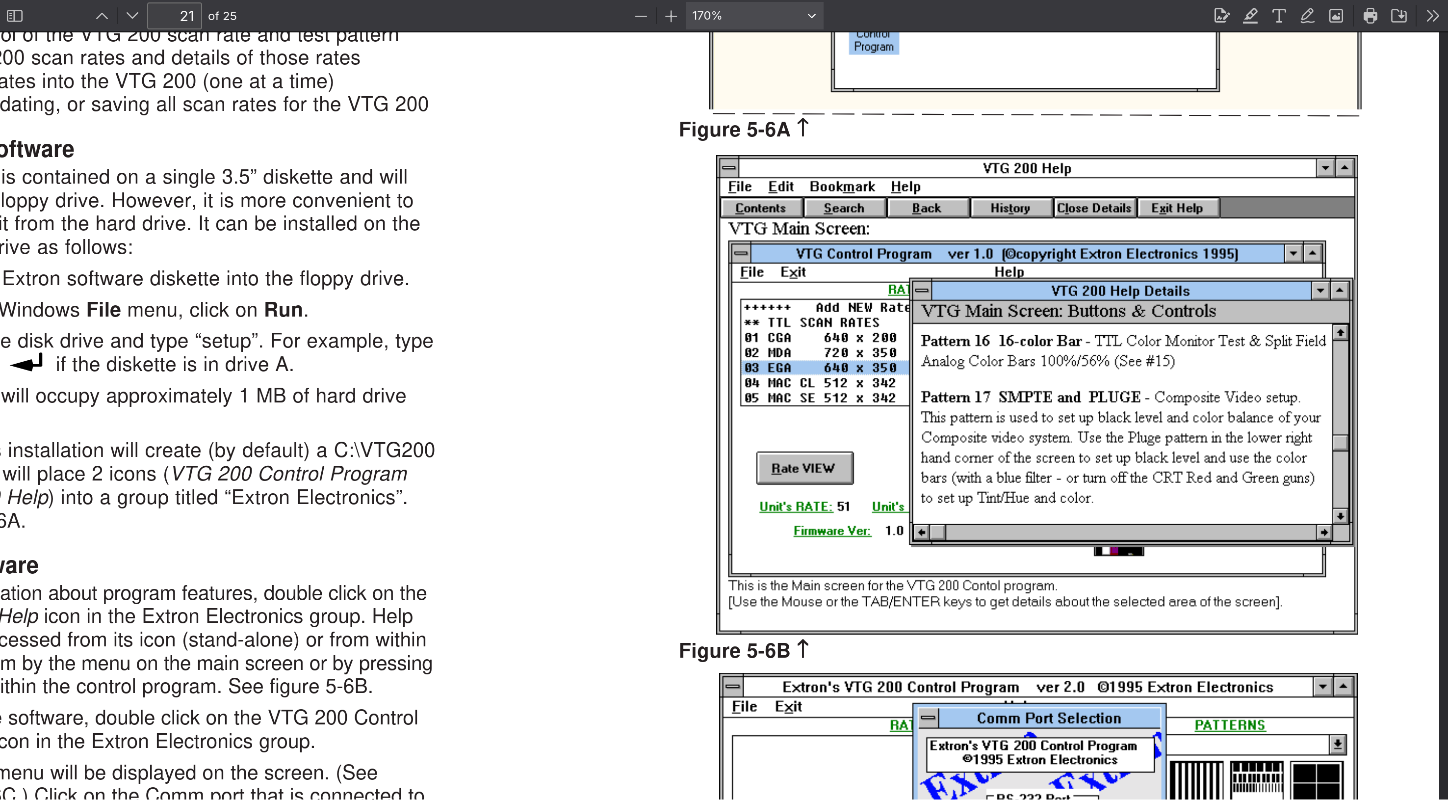Print the PDF document
The height and width of the screenshot is (800, 1448).
pyautogui.click(x=1370, y=16)
